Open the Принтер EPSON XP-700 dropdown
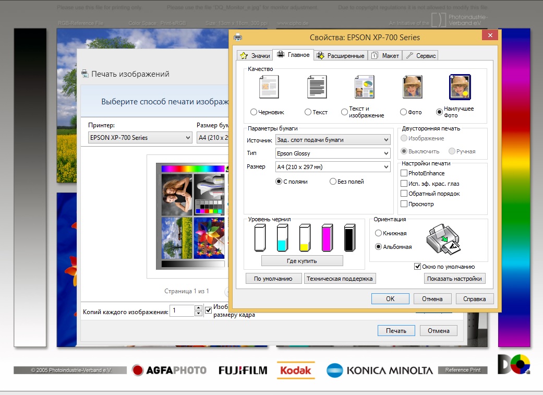Screen dimensions: 543x395 140,138
